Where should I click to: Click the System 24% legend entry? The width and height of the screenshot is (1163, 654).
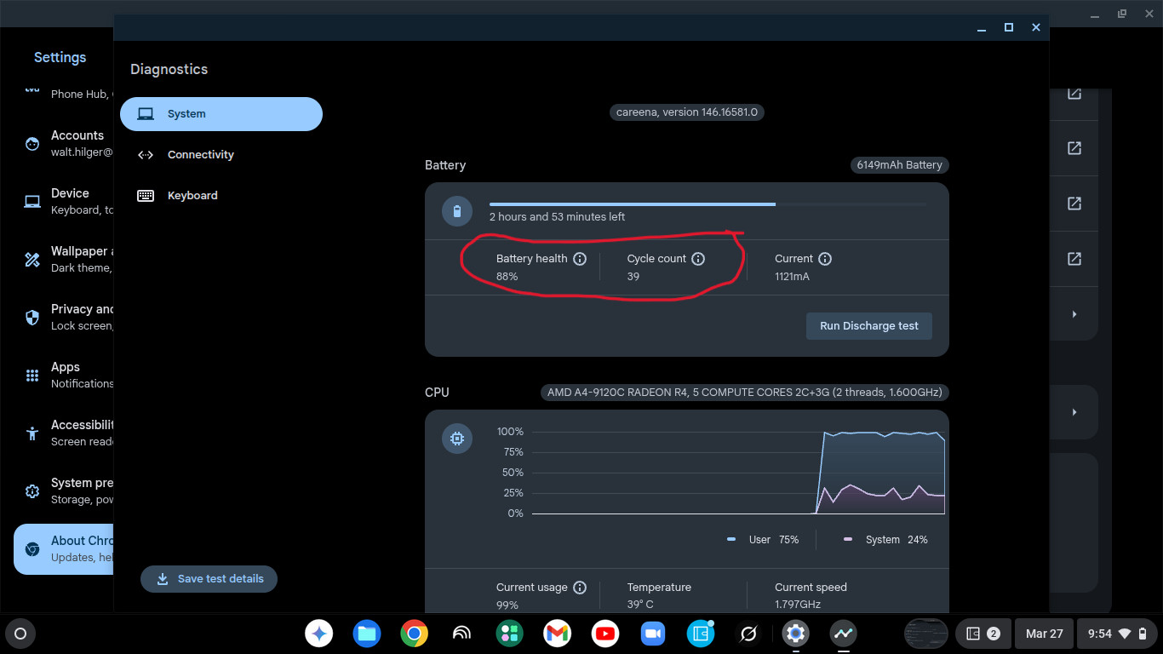click(x=885, y=540)
